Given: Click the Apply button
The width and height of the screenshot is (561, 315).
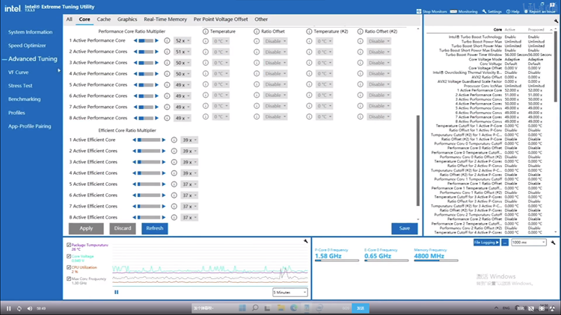Looking at the screenshot, I should (x=86, y=228).
